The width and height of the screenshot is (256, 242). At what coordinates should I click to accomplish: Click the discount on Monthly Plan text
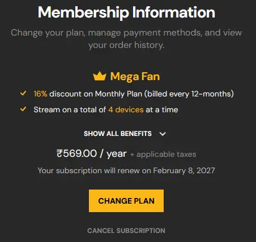[96, 94]
